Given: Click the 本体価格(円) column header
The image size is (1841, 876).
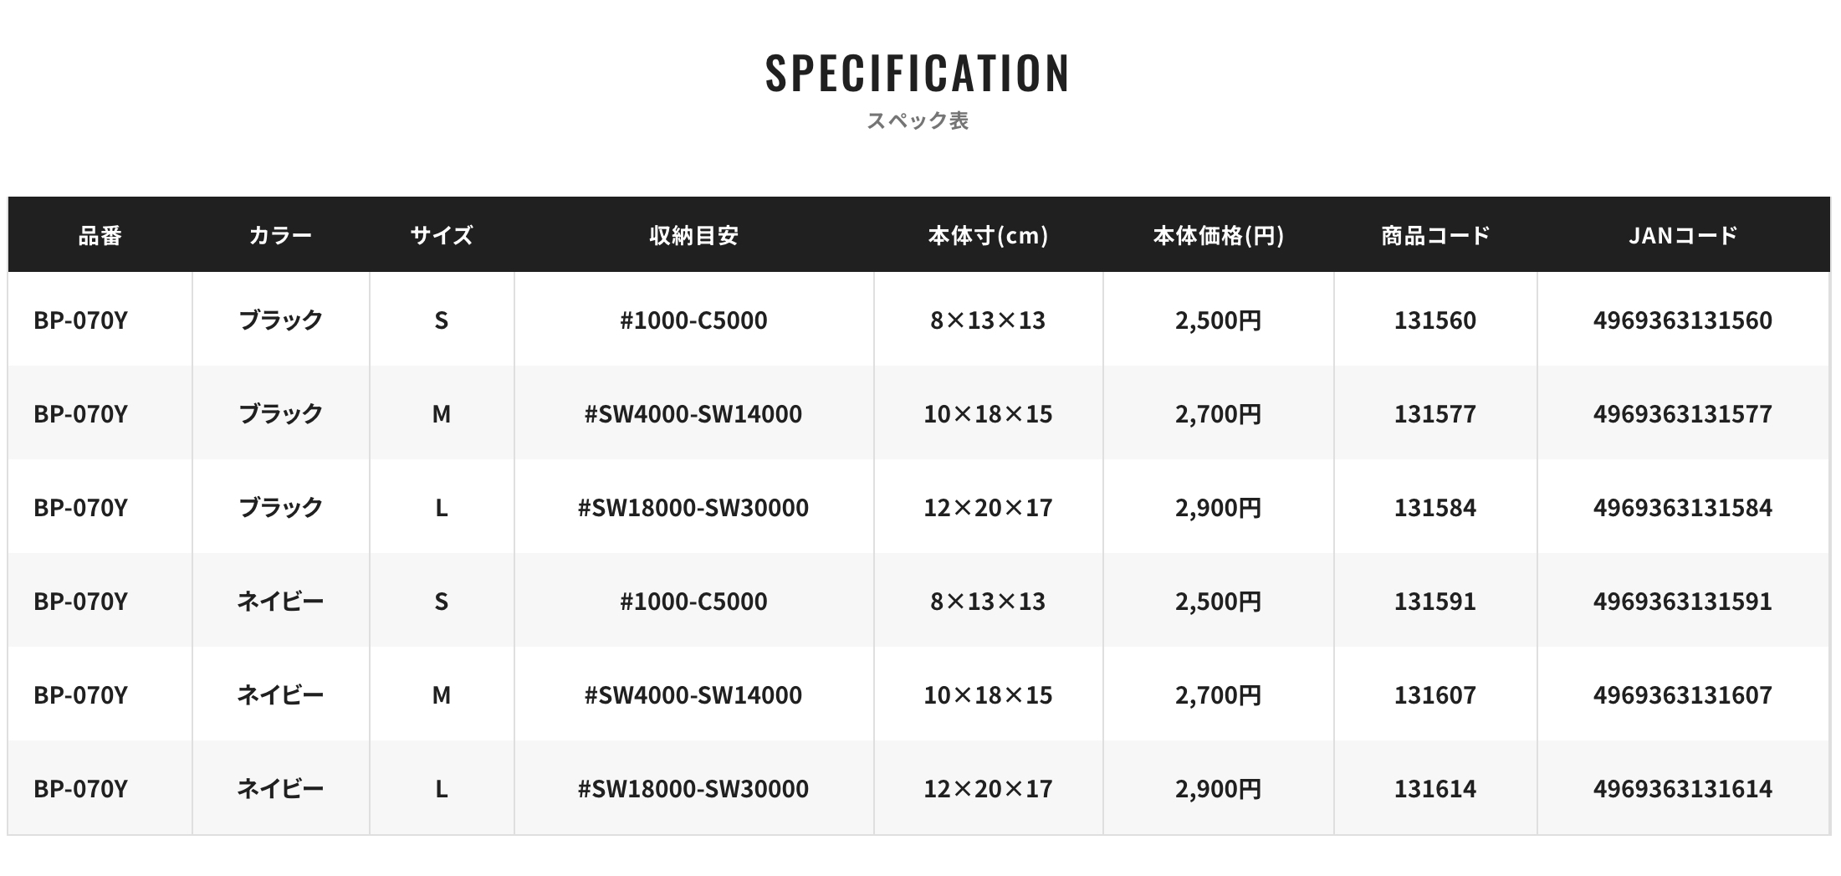Looking at the screenshot, I should [x=1218, y=236].
